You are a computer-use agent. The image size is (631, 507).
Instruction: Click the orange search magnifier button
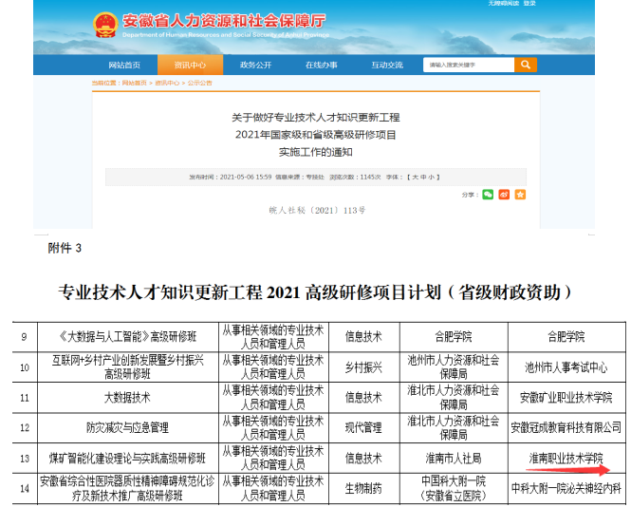tap(526, 65)
